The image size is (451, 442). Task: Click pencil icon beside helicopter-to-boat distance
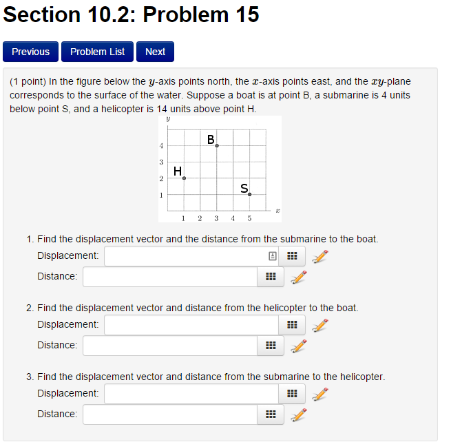(x=298, y=346)
